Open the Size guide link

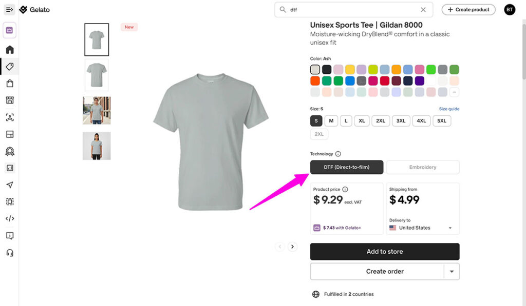(x=449, y=109)
